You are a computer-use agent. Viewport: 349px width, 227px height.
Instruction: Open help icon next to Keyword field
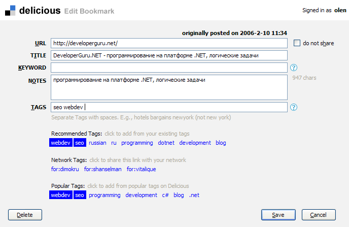pyautogui.click(x=294, y=68)
